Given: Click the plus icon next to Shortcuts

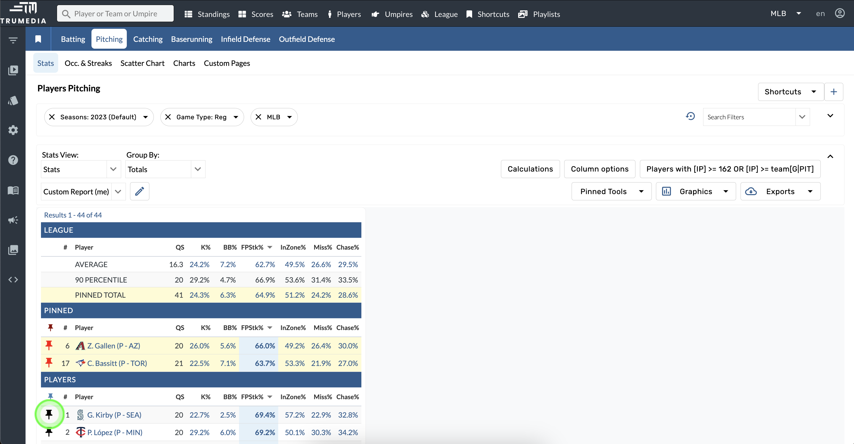Looking at the screenshot, I should tap(834, 92).
